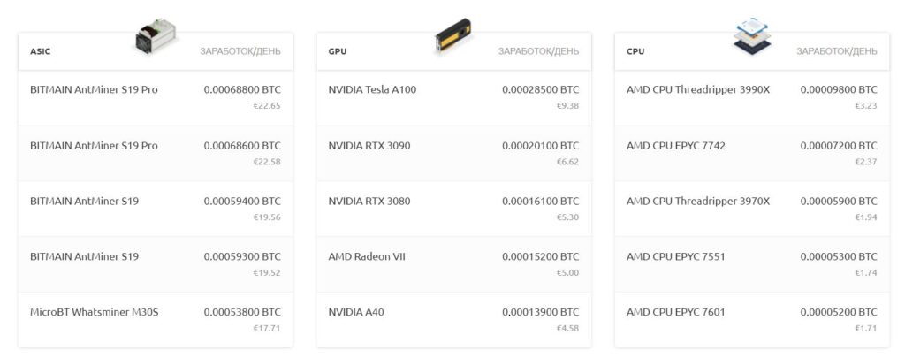
Task: Click ASIC column's ЗАРАБОТОК/ДЕНЬ header
Action: [x=240, y=51]
